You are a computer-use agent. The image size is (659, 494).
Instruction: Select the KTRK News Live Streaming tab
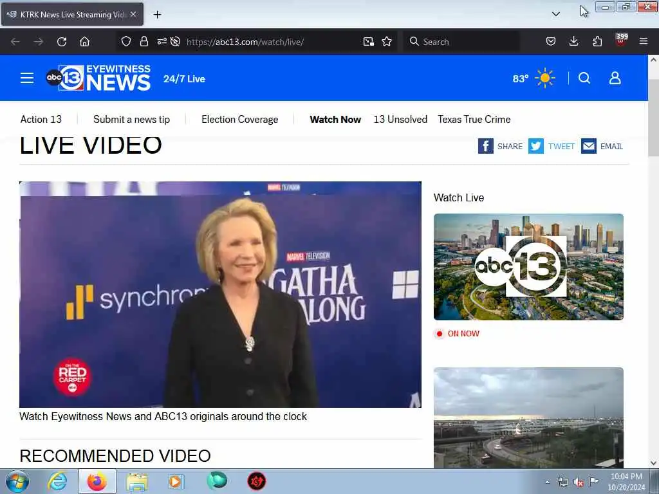[72, 14]
